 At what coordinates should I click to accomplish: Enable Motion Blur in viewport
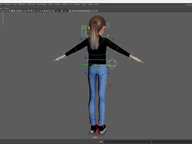(32, 11)
